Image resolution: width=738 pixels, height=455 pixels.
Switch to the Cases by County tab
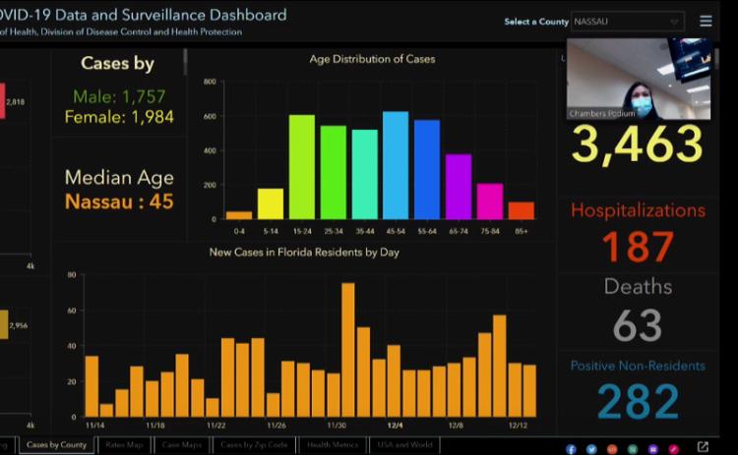point(56,444)
